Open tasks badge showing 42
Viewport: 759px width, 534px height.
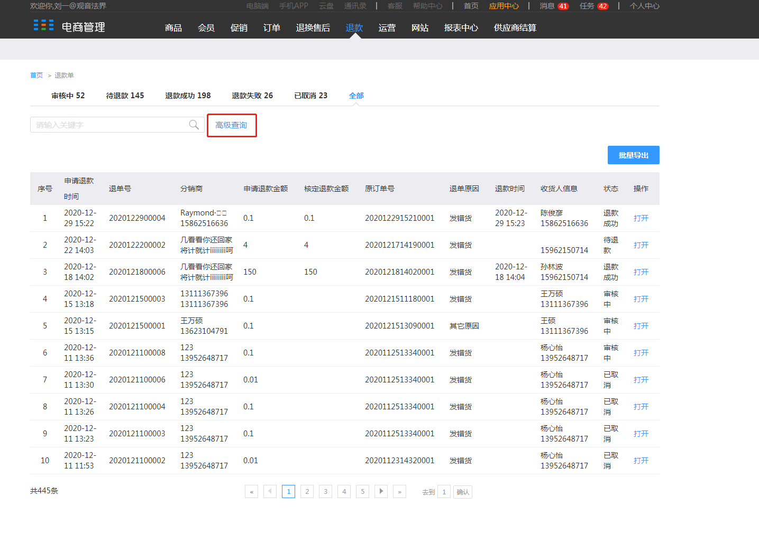coord(603,6)
